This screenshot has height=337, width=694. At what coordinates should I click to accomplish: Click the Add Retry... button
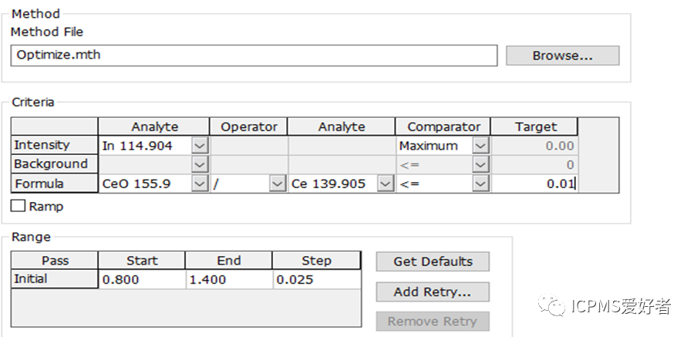[x=433, y=292]
